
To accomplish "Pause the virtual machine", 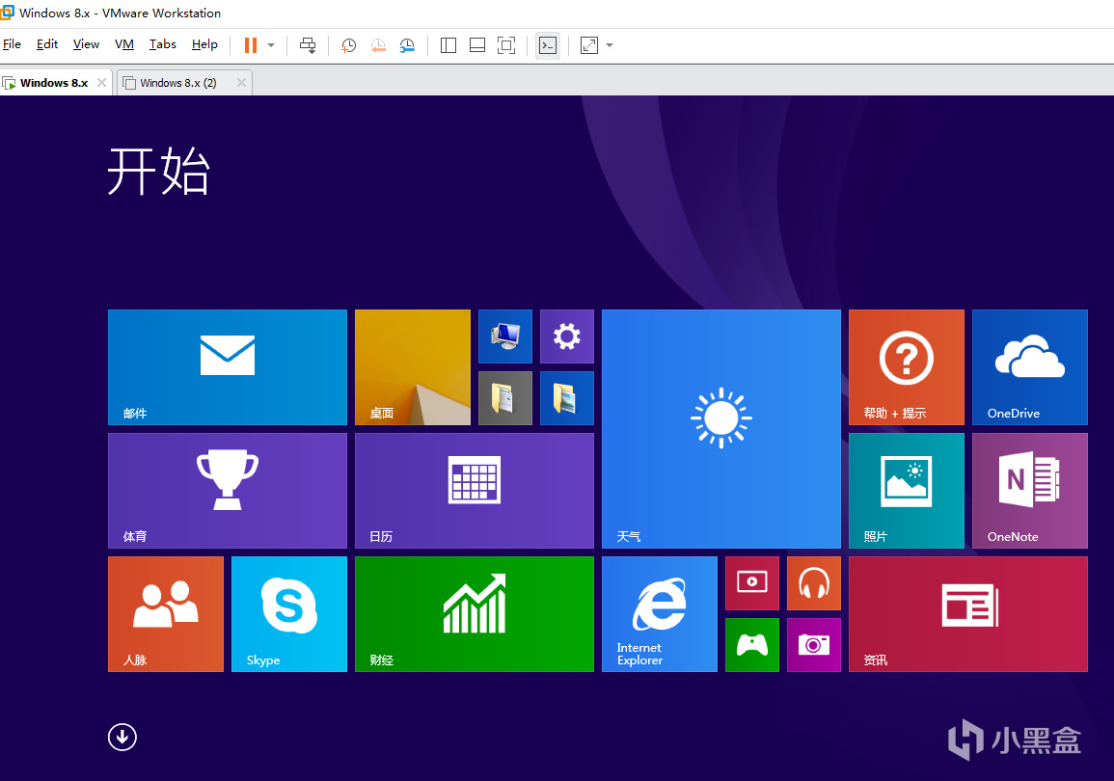I will (x=250, y=45).
